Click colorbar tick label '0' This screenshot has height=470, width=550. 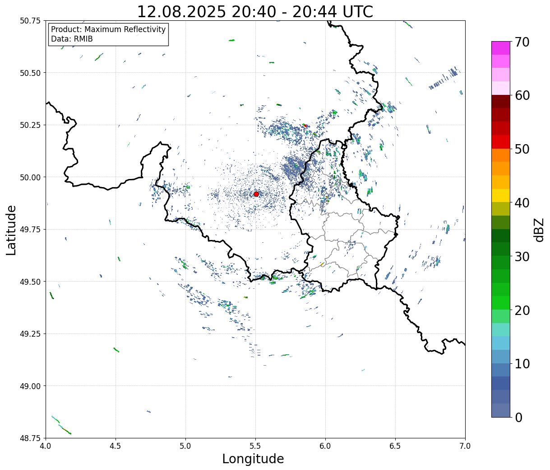518,417
